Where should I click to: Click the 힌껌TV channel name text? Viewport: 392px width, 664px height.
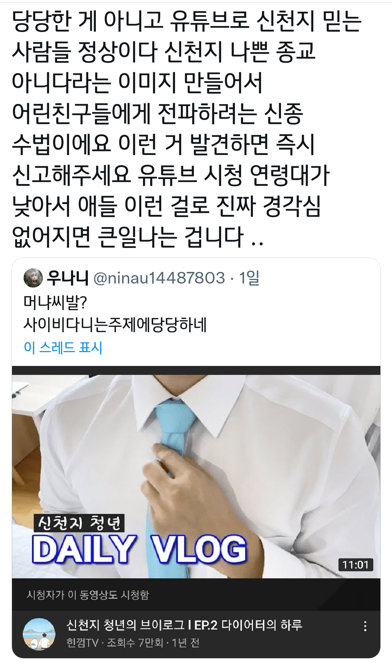pyautogui.click(x=82, y=643)
